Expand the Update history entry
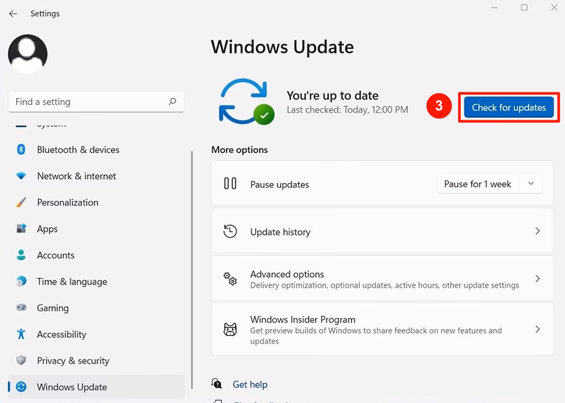 (x=538, y=231)
